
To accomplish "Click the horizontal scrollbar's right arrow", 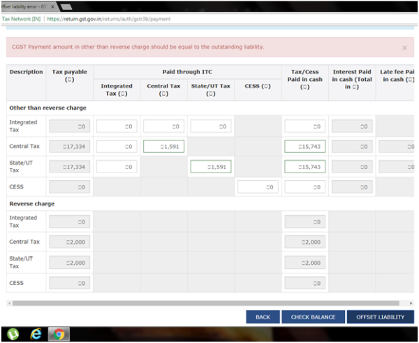I will 411,303.
